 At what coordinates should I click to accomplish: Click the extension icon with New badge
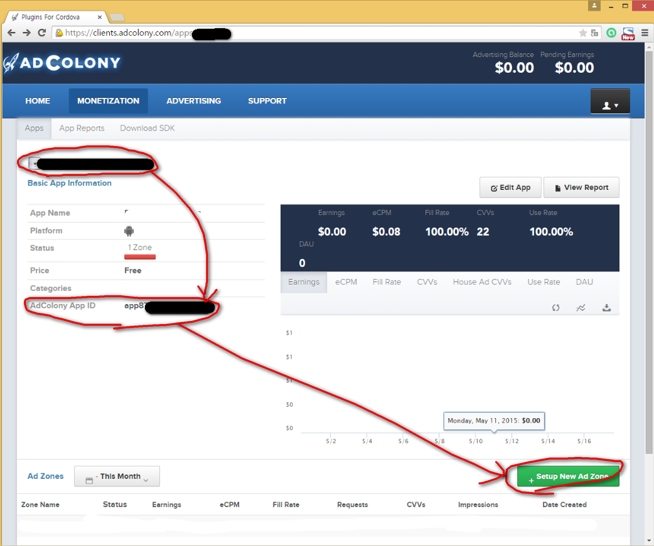(628, 34)
